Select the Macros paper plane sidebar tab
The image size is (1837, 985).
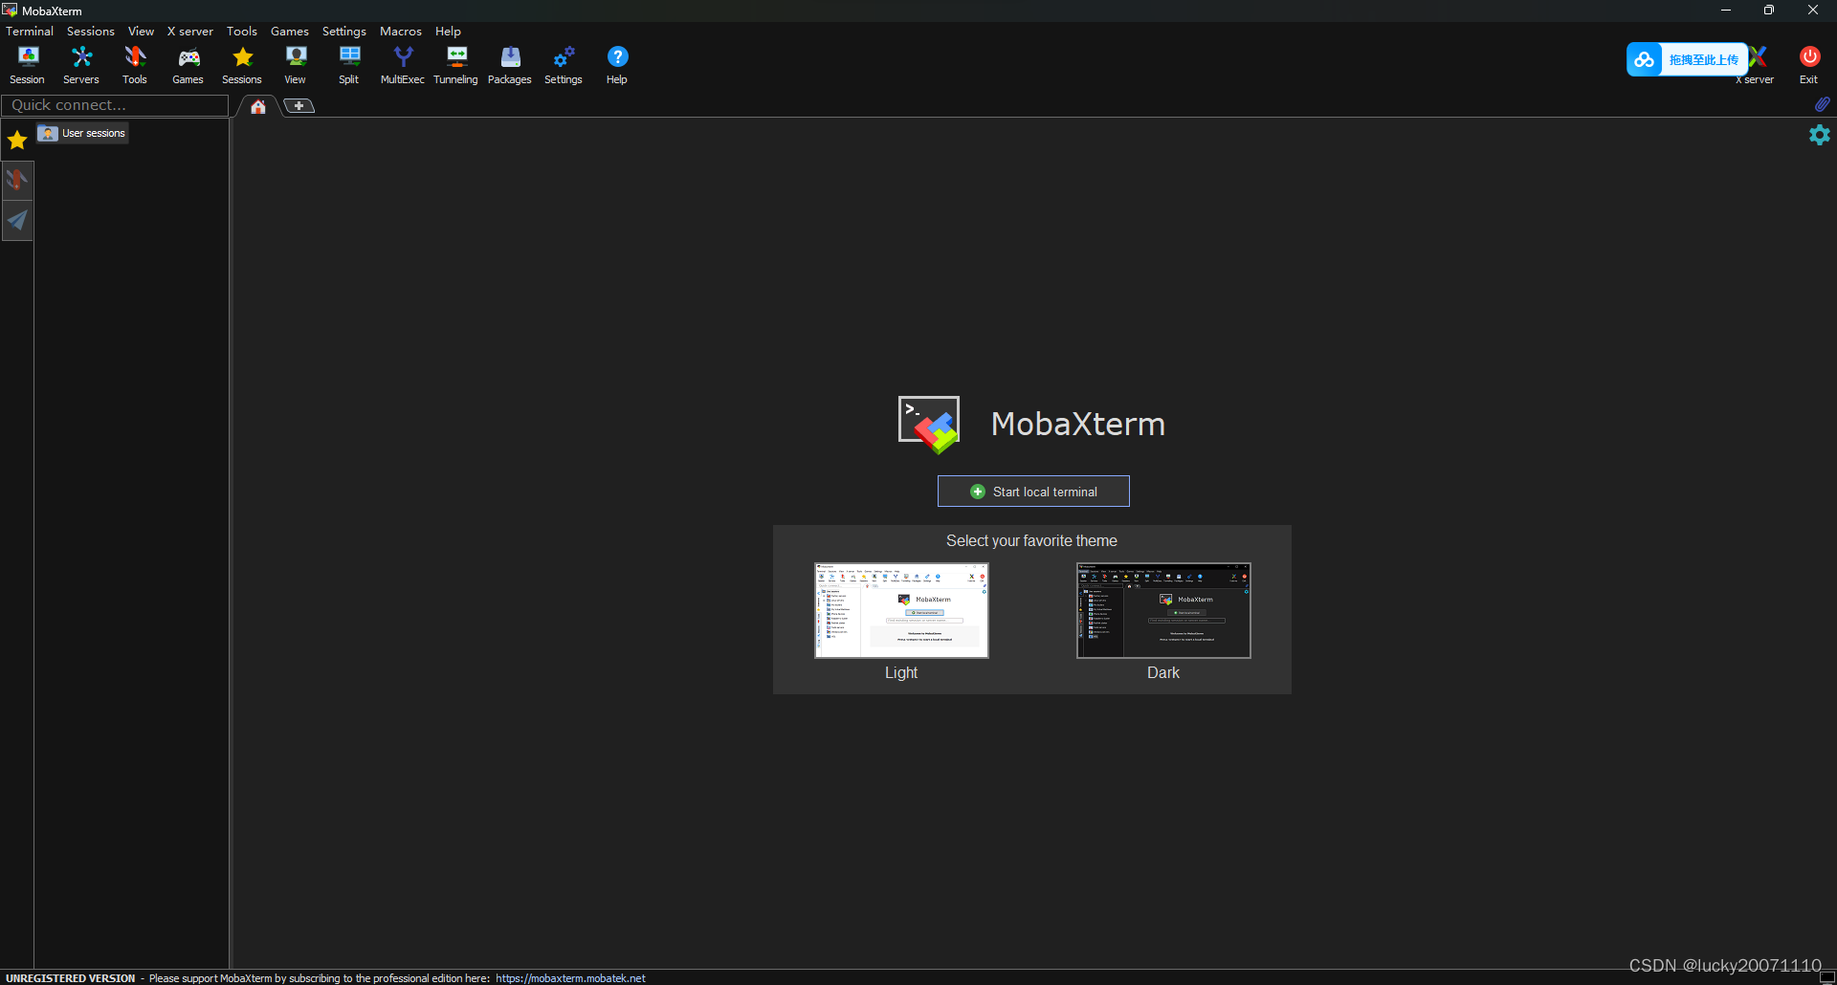[17, 221]
